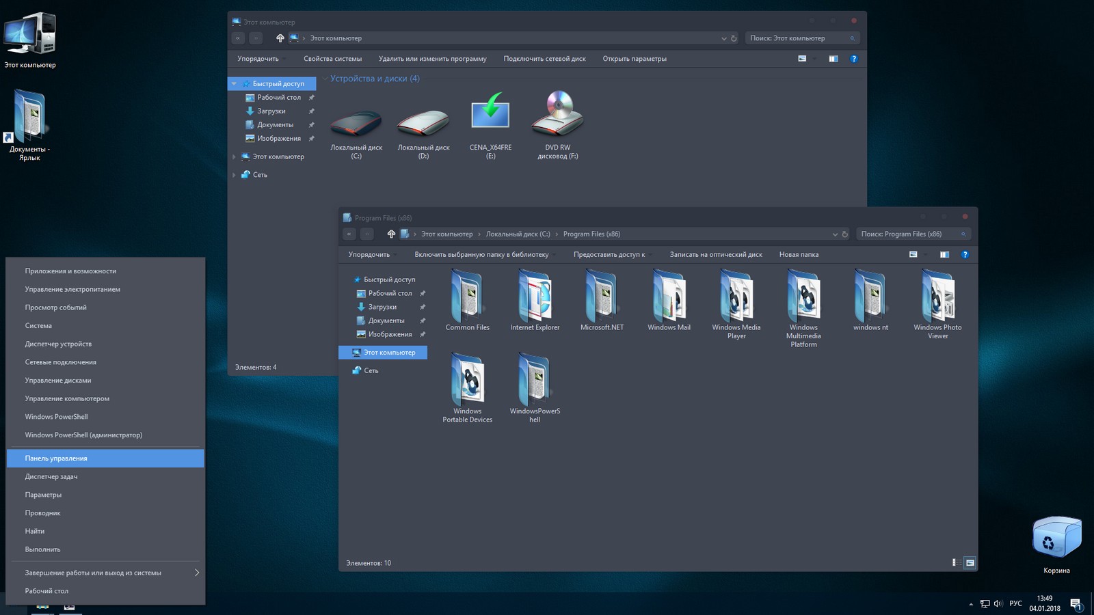
Task: Expand the shutdown or sign out submenu
Action: pyautogui.click(x=196, y=573)
